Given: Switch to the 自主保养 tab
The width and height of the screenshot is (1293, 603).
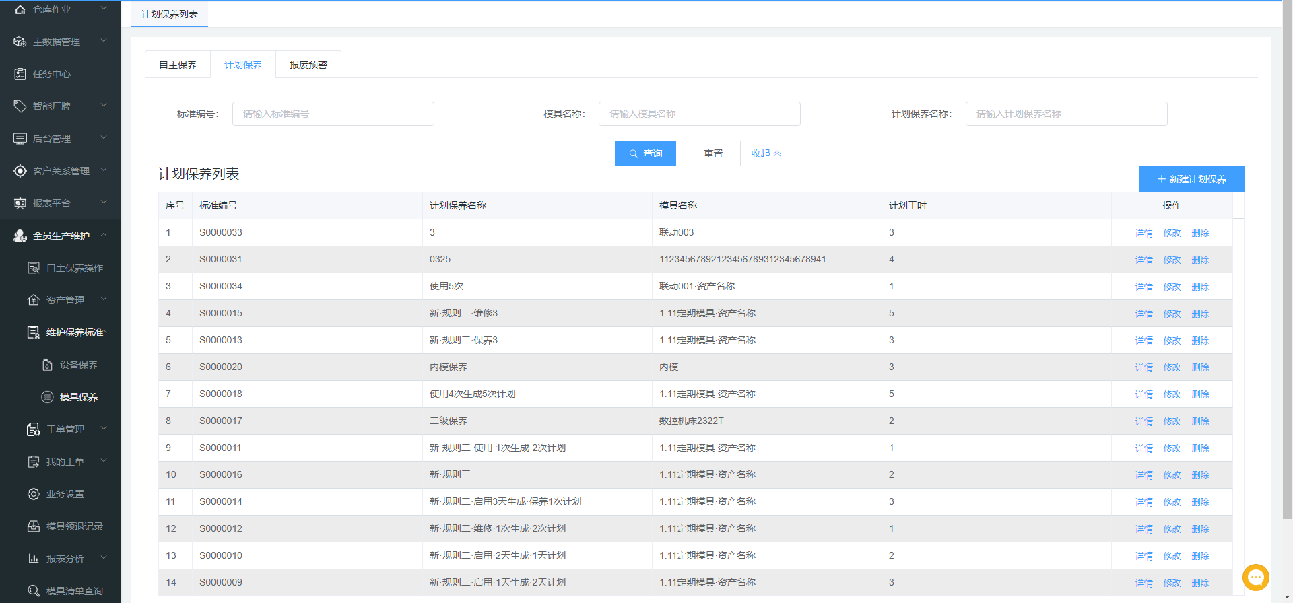Looking at the screenshot, I should [178, 65].
